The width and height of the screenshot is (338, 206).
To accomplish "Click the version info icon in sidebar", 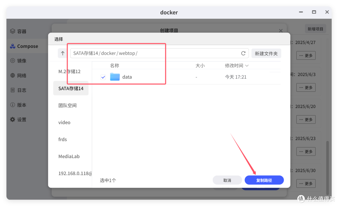I will (13, 105).
